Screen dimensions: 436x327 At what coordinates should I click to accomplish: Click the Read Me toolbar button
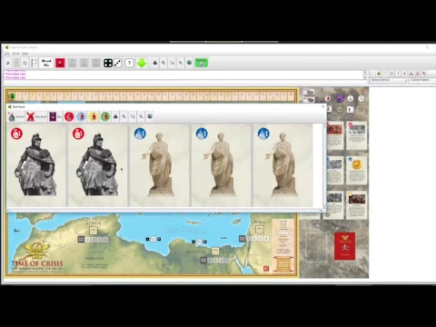pyautogui.click(x=46, y=63)
